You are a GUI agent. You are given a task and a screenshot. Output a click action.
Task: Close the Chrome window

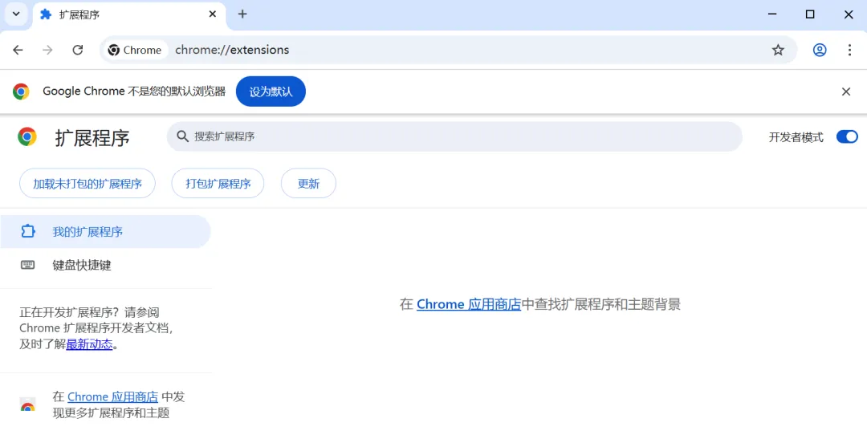pos(849,15)
